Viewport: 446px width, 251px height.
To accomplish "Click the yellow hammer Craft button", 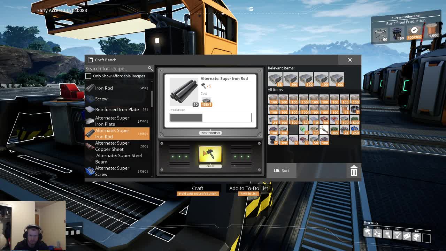I will tap(210, 154).
